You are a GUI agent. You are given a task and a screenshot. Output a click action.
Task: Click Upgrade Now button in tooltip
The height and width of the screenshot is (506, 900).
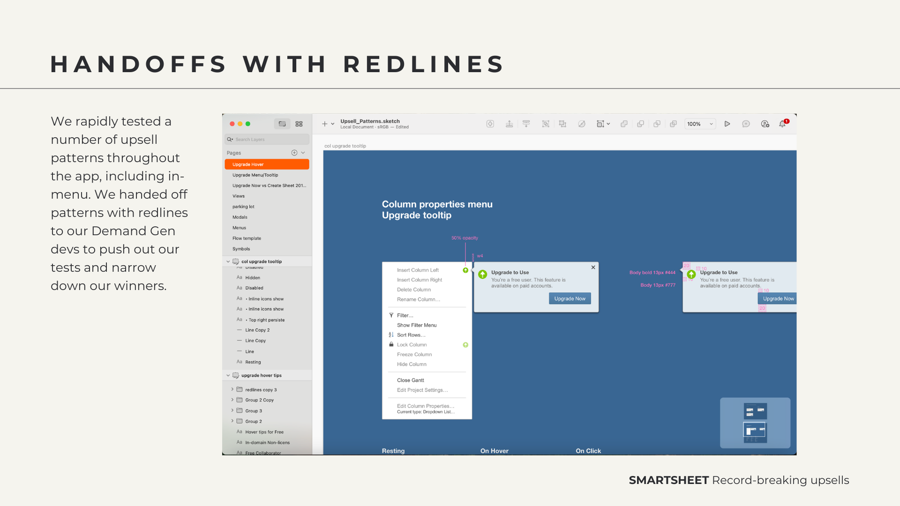click(x=570, y=298)
